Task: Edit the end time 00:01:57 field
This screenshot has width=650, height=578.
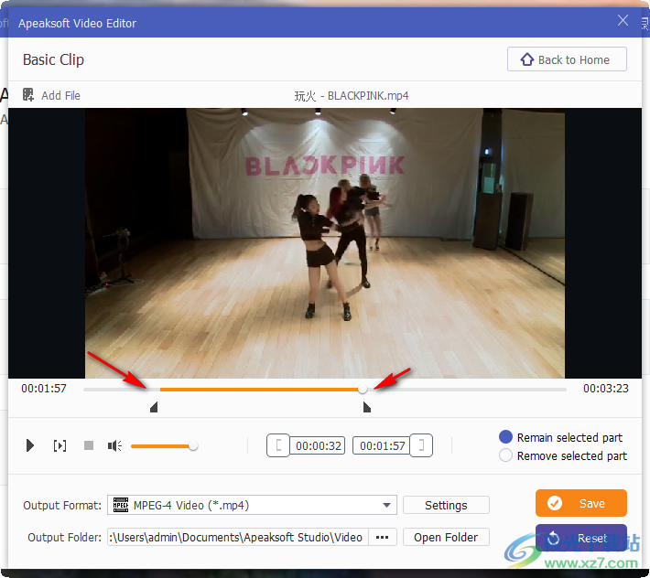Action: 382,446
